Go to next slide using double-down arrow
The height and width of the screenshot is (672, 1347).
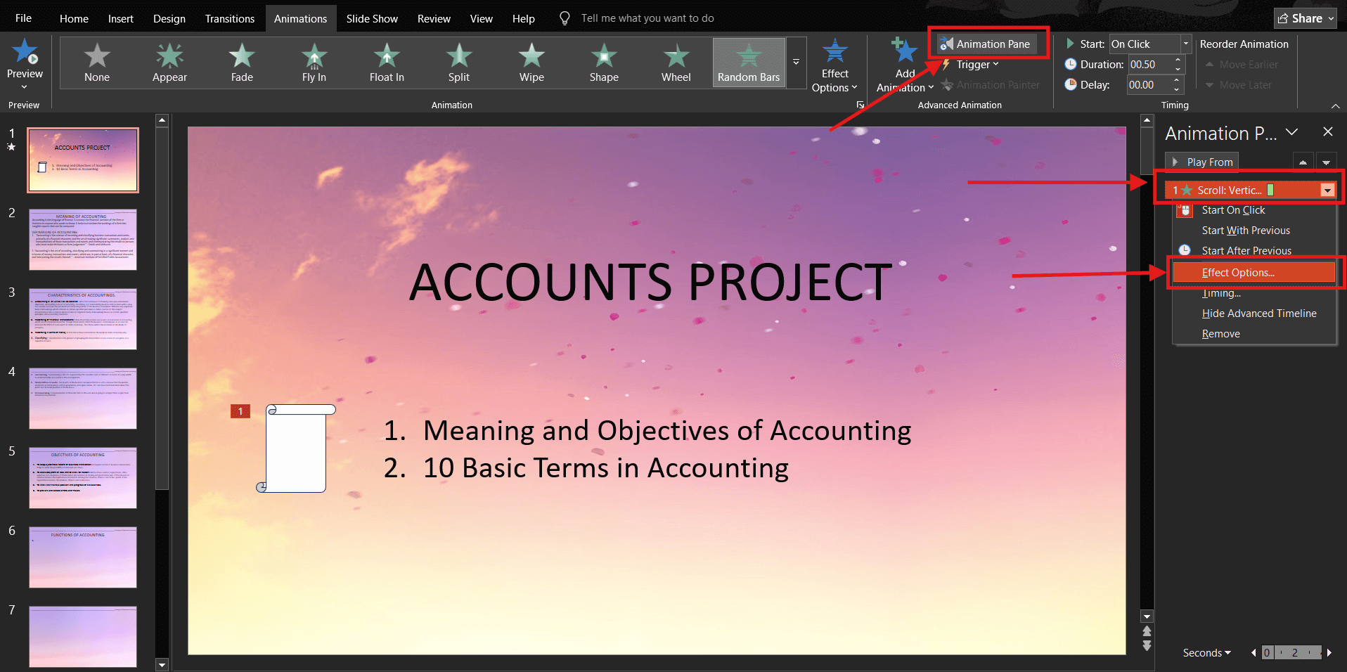1147,645
